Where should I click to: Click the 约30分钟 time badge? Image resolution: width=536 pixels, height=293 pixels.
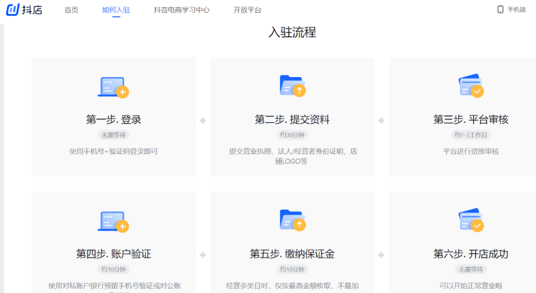pyautogui.click(x=292, y=135)
